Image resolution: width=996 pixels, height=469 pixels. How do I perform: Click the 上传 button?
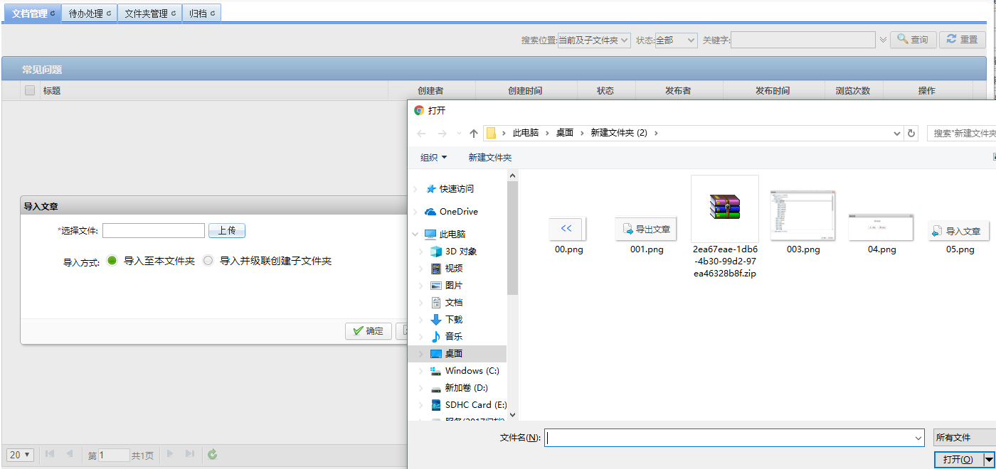pos(226,231)
